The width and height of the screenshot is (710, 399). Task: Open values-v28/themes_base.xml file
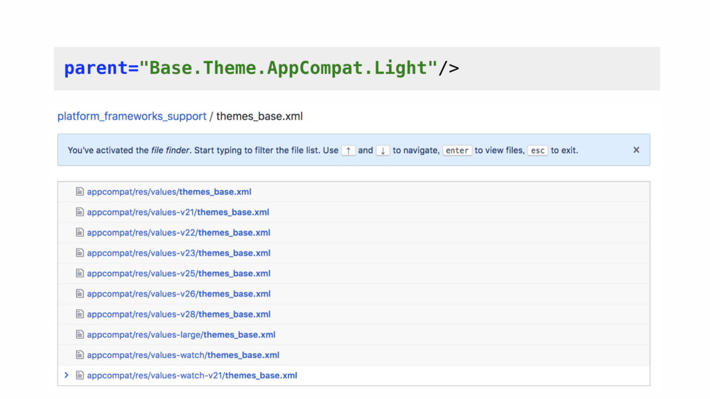[x=178, y=314]
